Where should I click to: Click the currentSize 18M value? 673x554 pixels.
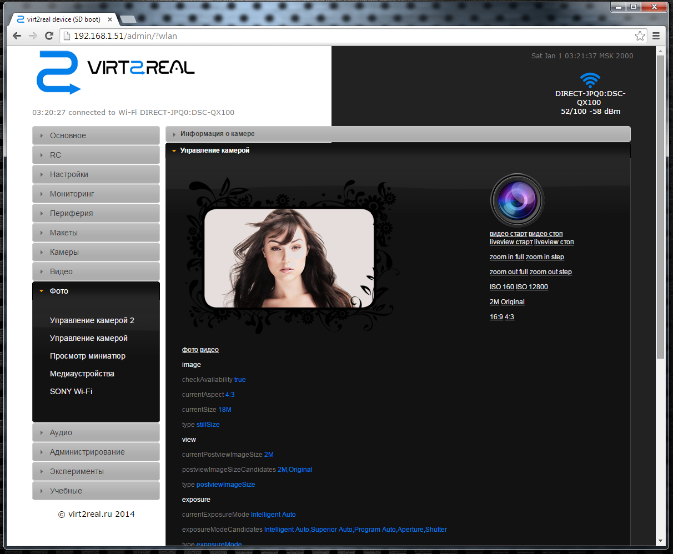pyautogui.click(x=225, y=410)
